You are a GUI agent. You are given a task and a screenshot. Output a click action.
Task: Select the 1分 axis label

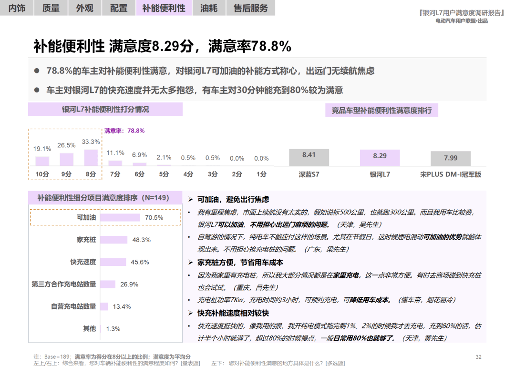point(261,174)
